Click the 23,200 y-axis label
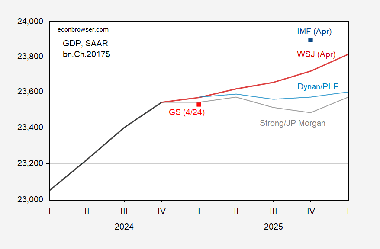The width and height of the screenshot is (380, 249). click(x=30, y=163)
